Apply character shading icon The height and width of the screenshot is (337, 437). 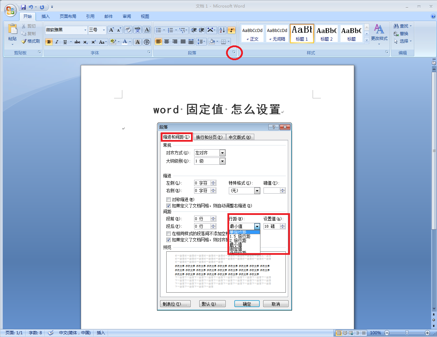137,42
